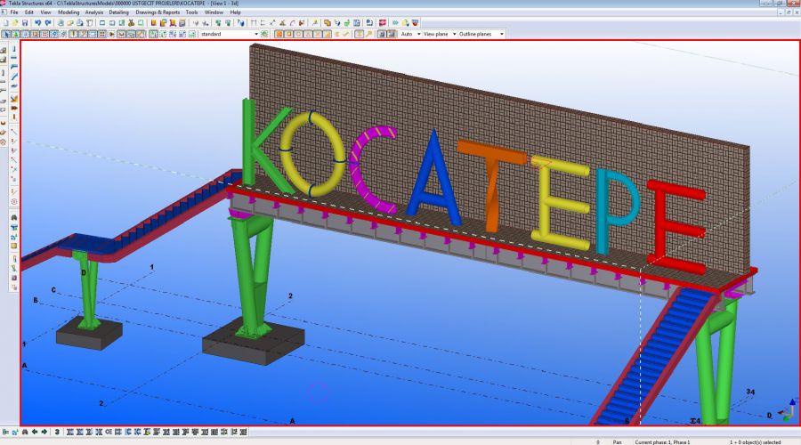
Task: Click the binoculars-like brown icon in top toolbar
Action: tap(132, 23)
